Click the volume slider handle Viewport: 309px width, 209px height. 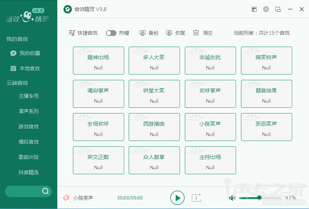point(259,198)
